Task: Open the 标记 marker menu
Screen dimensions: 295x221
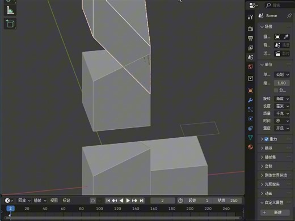Action: (x=66, y=201)
